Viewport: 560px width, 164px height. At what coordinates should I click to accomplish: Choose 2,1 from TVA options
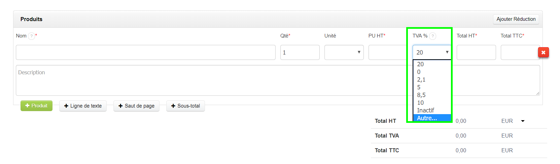pyautogui.click(x=421, y=80)
